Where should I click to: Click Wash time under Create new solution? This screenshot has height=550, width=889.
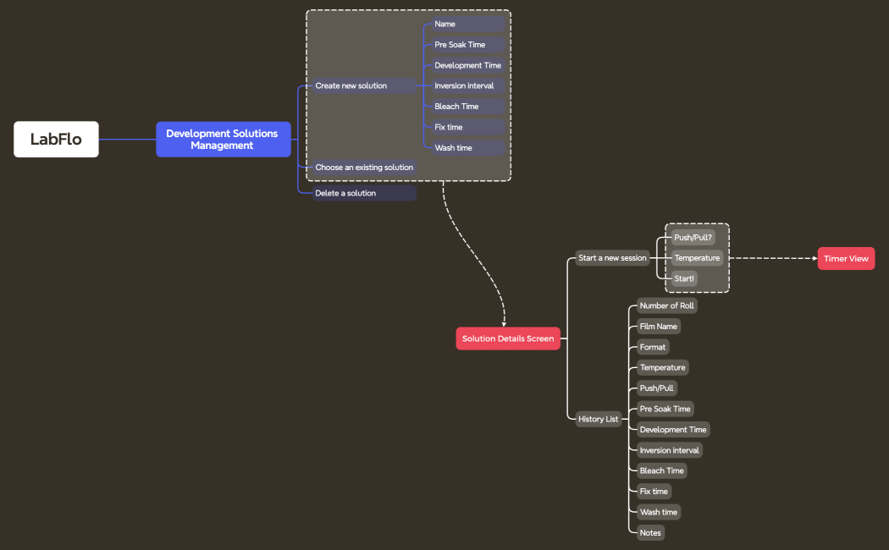coord(454,148)
